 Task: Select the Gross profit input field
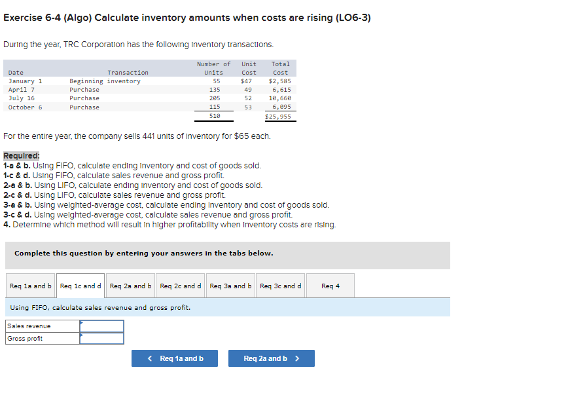pyautogui.click(x=103, y=338)
